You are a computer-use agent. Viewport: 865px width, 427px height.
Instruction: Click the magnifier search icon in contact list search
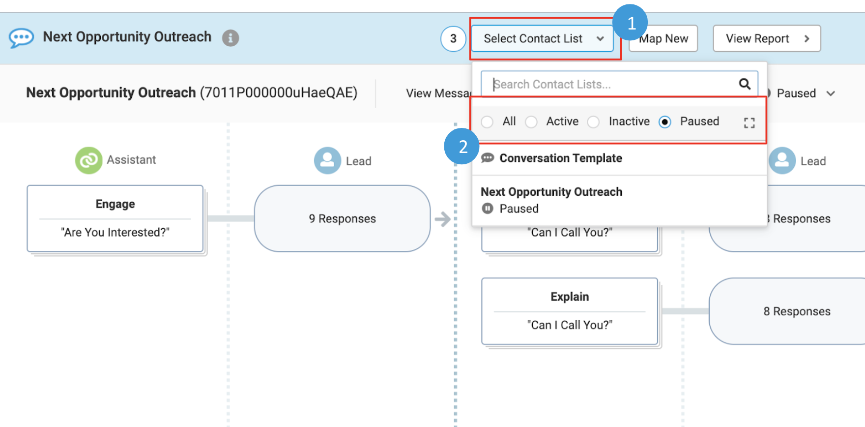click(745, 84)
